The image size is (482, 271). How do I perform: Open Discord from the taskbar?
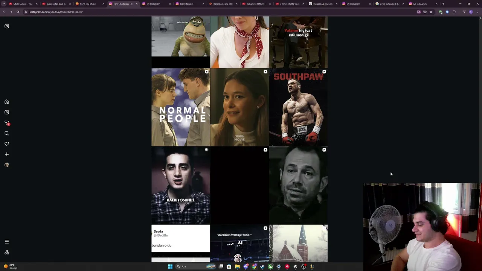246,266
